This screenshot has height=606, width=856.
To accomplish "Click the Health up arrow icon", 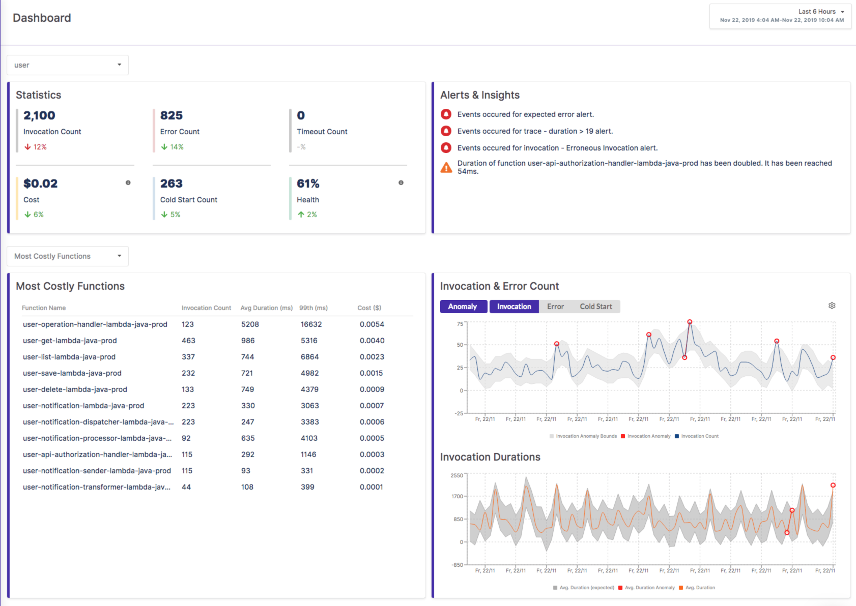I will (x=301, y=215).
